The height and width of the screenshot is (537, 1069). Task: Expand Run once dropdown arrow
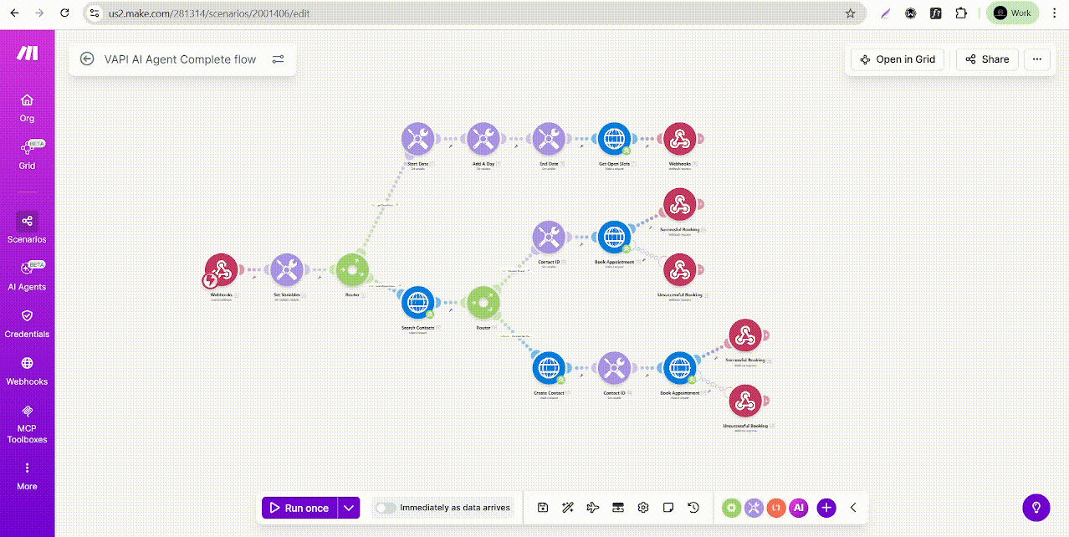coord(350,508)
